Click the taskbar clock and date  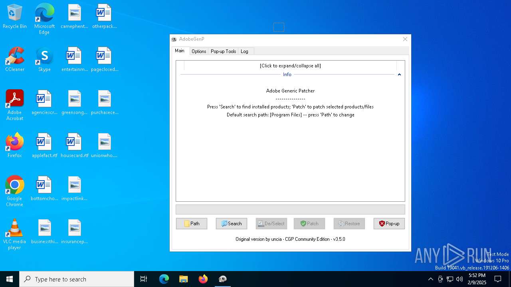click(477, 279)
